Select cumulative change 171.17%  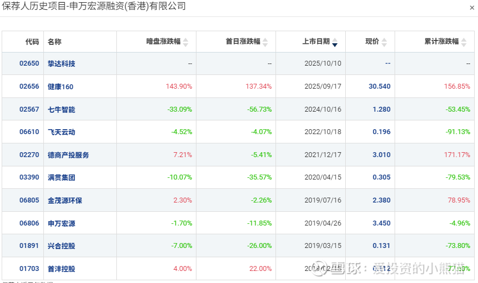click(x=457, y=155)
